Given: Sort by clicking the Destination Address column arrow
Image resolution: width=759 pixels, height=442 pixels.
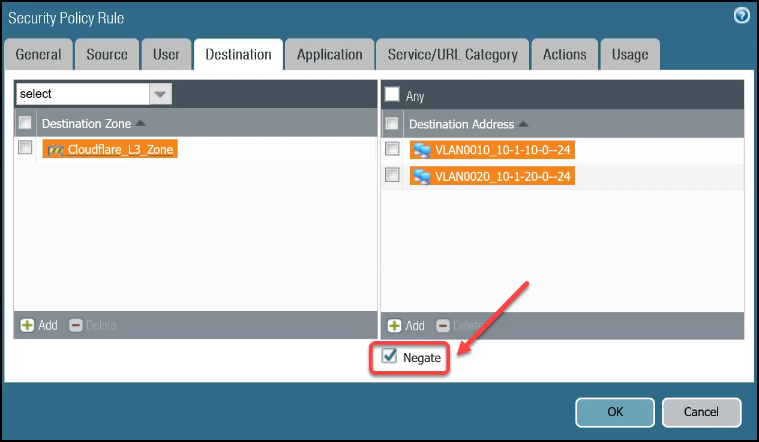Looking at the screenshot, I should click(523, 124).
